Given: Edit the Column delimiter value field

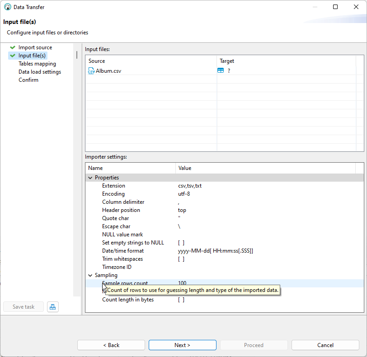Looking at the screenshot, I should 180,202.
